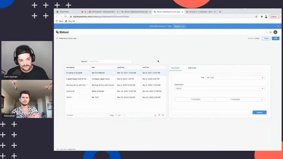Open table filter icon in footer
Image resolution: width=283 pixels, height=159 pixels.
pyautogui.click(x=159, y=115)
